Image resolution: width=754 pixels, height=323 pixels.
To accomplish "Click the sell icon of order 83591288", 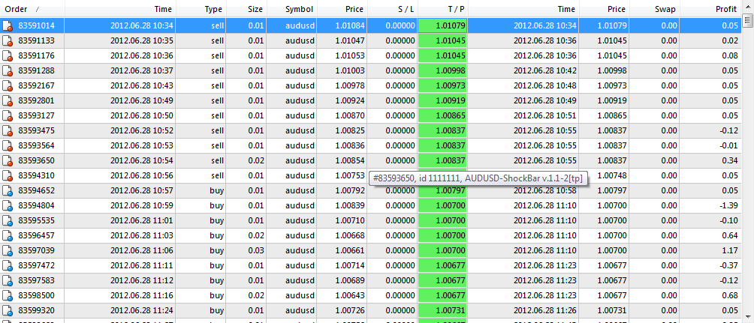I will point(8,71).
